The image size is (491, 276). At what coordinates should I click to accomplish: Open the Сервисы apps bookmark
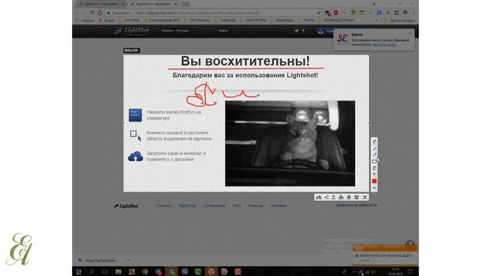pos(84,21)
